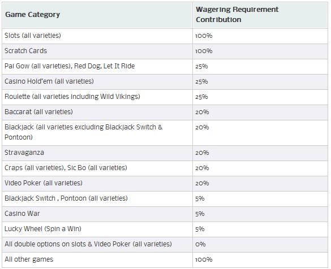Screen dimensions: 331x269
Task: Select the Stravaganza row
Action: click(165, 153)
